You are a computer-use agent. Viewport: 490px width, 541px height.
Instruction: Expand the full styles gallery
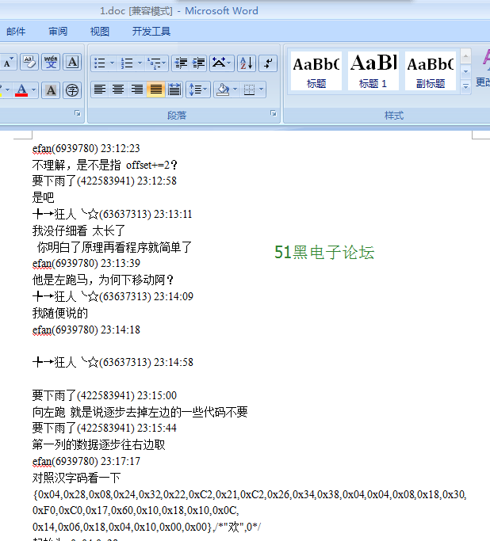[x=466, y=86]
